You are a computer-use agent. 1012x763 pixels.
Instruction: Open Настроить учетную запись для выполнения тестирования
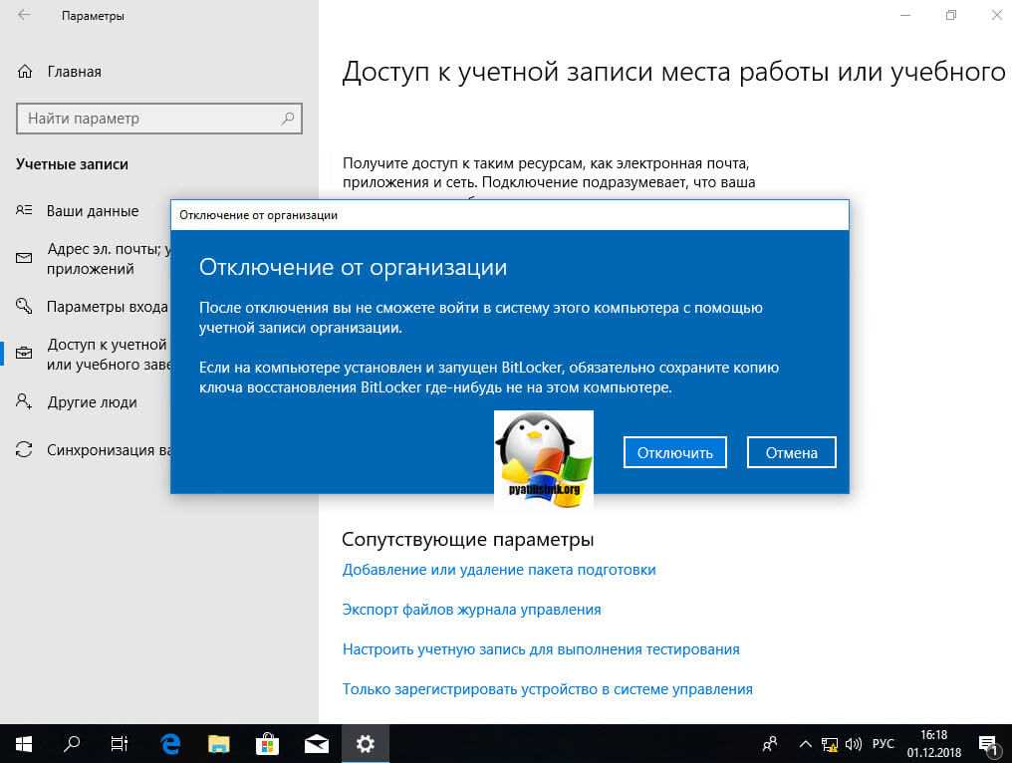(x=541, y=648)
